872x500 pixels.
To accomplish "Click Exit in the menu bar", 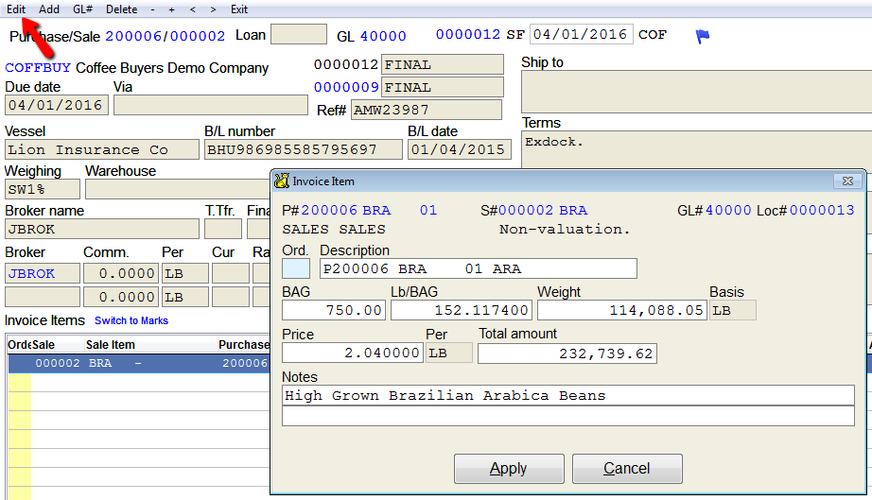I will pos(239,9).
